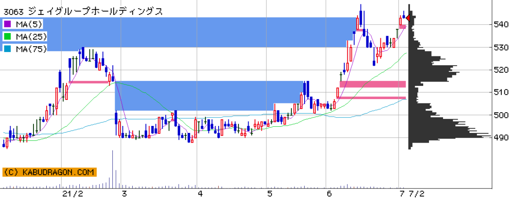This screenshot has width=529, height=199.
Task: Select the MA(25) legend label
Action: click(x=31, y=37)
